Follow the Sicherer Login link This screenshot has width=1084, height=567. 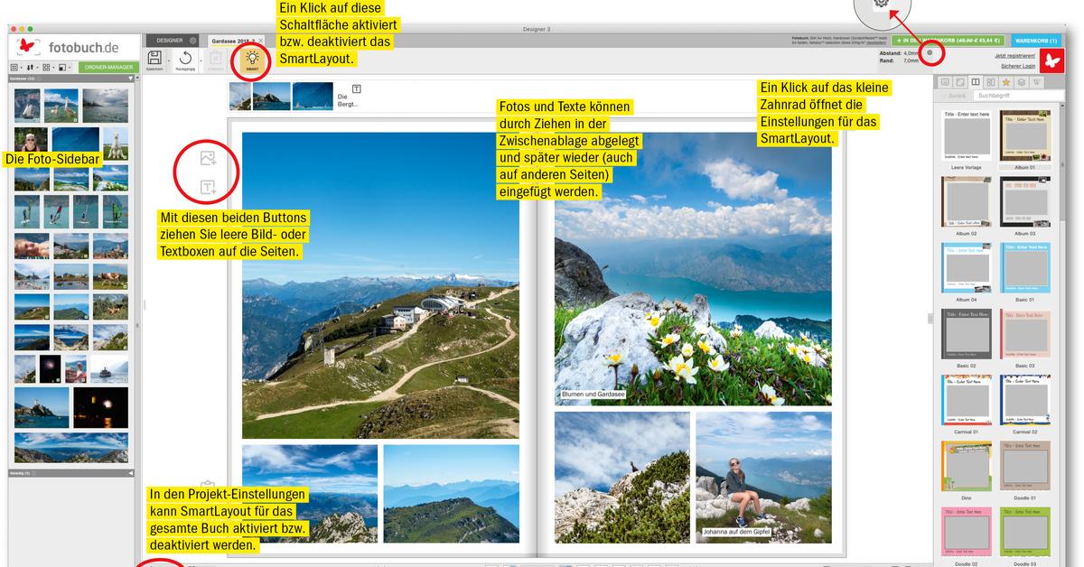click(x=1018, y=67)
